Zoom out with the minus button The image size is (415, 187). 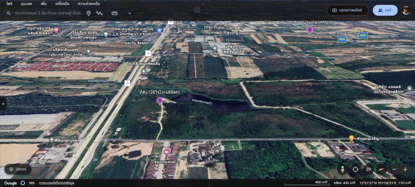(394, 169)
